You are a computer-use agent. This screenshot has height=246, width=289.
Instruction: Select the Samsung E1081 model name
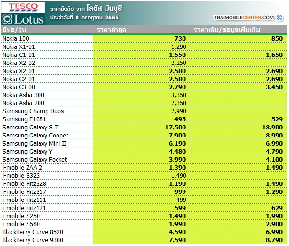click(x=24, y=119)
